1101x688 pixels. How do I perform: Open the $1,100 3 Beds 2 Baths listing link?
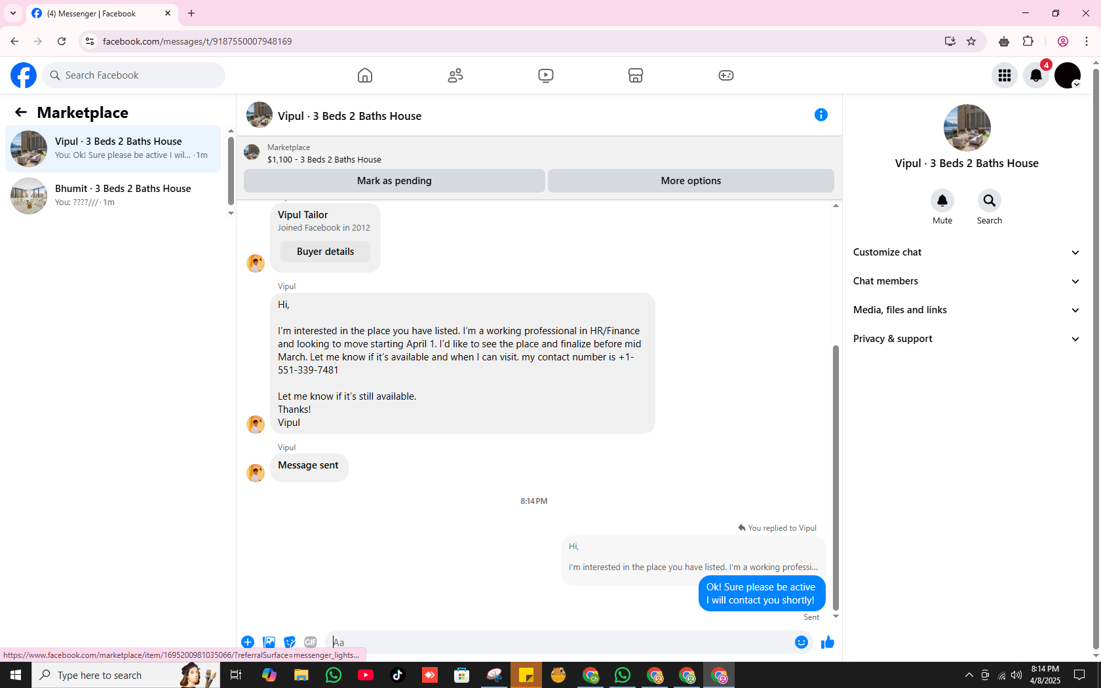(324, 159)
